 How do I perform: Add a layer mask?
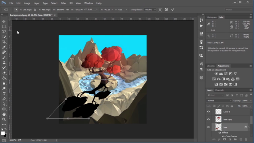point(225,139)
